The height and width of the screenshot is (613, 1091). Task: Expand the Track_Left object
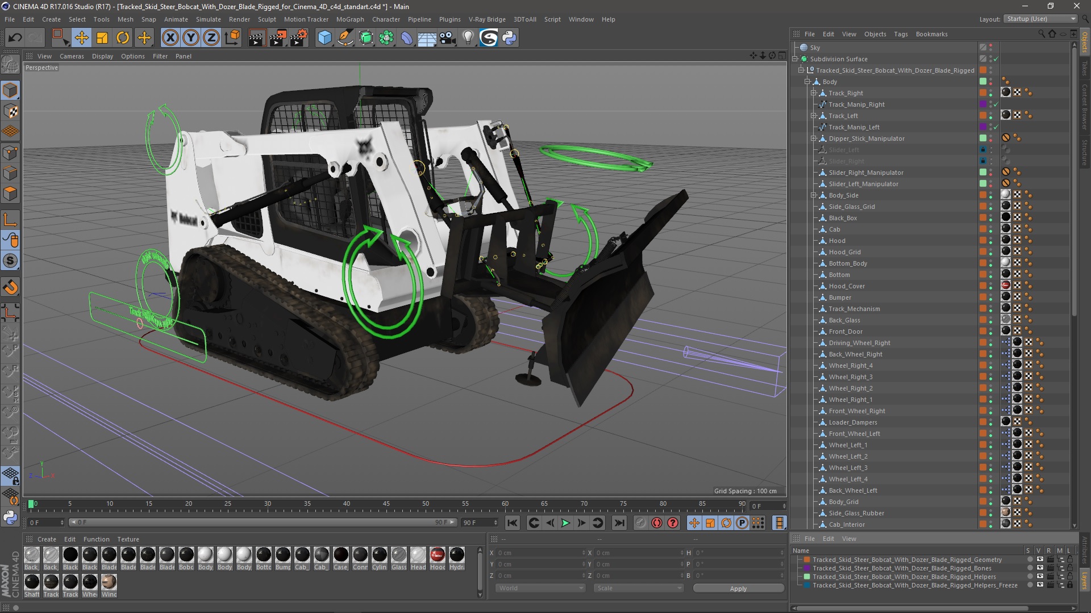coord(813,116)
